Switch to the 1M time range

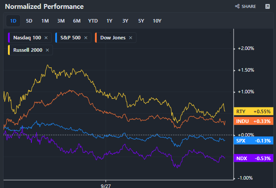pyautogui.click(x=45, y=21)
